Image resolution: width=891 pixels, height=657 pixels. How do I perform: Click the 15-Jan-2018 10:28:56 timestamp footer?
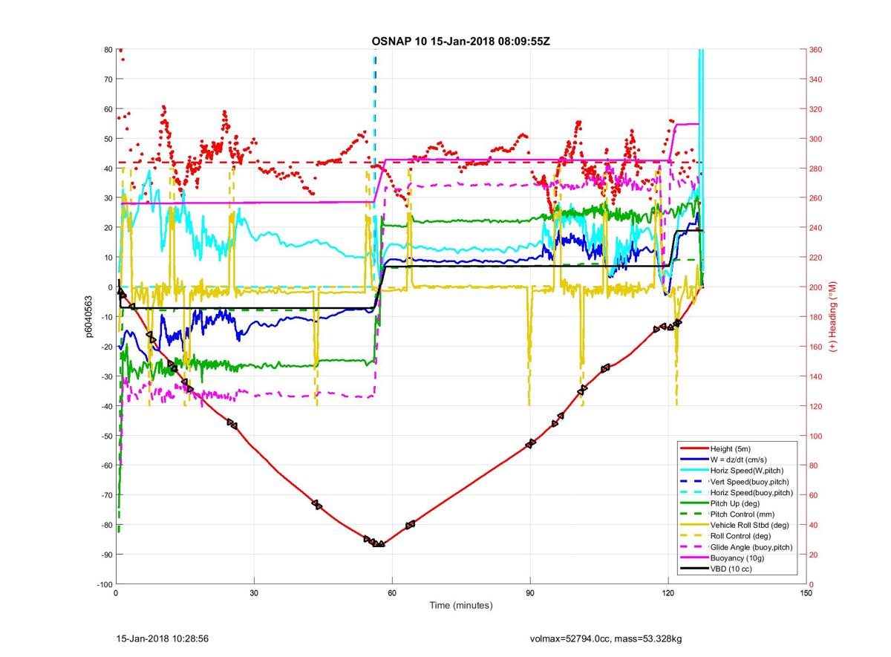163,638
